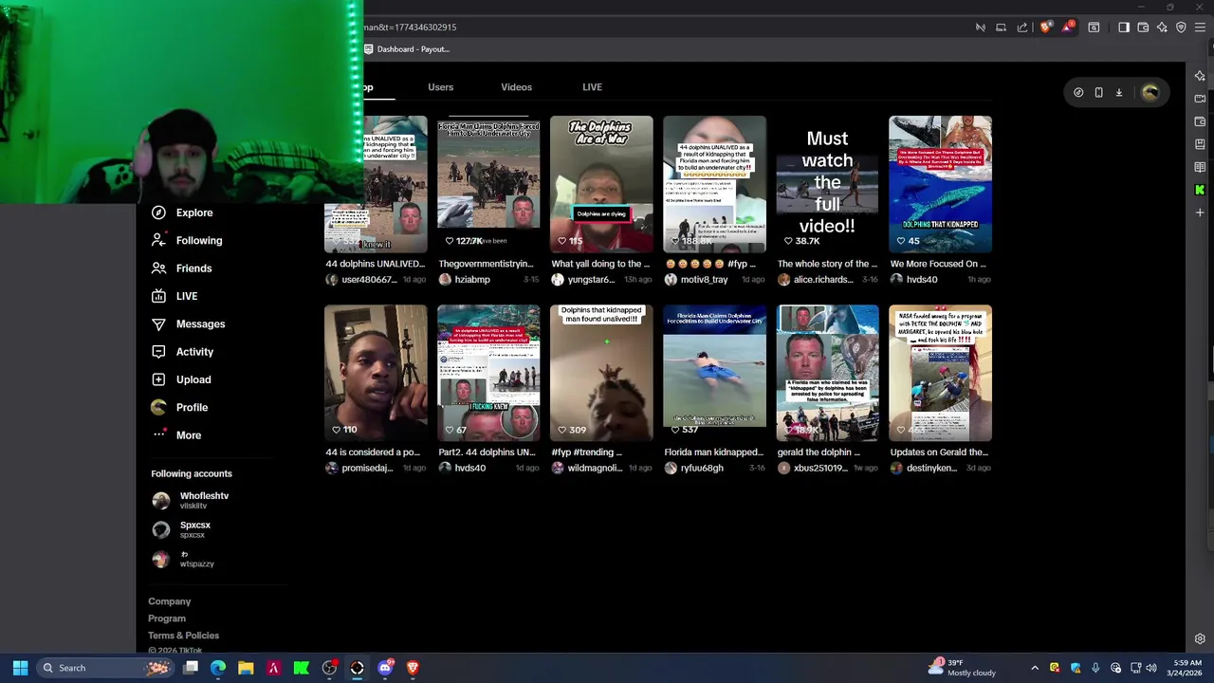
Task: Click the phone app icon in top pill
Action: point(1098,92)
